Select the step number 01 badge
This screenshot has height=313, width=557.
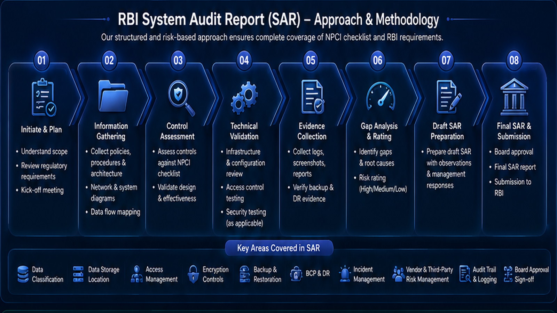tap(41, 61)
